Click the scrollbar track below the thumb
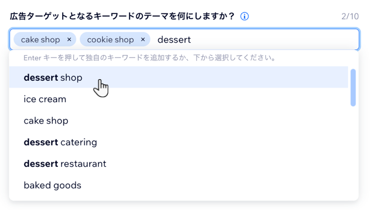 (353, 151)
